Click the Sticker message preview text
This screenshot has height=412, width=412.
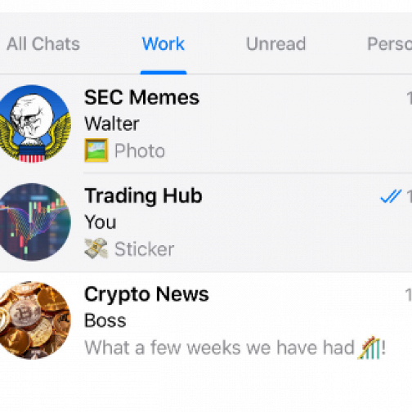pyautogui.click(x=144, y=249)
